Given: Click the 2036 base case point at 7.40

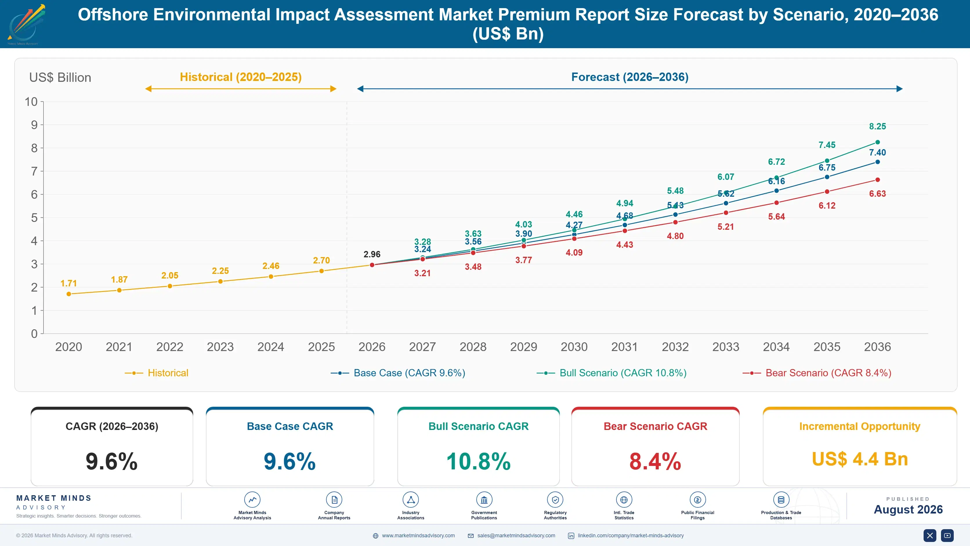Looking at the screenshot, I should coord(878,162).
